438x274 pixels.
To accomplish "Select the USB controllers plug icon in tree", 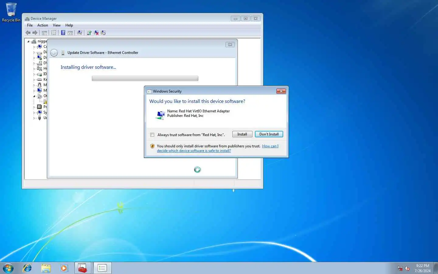I will [39, 118].
